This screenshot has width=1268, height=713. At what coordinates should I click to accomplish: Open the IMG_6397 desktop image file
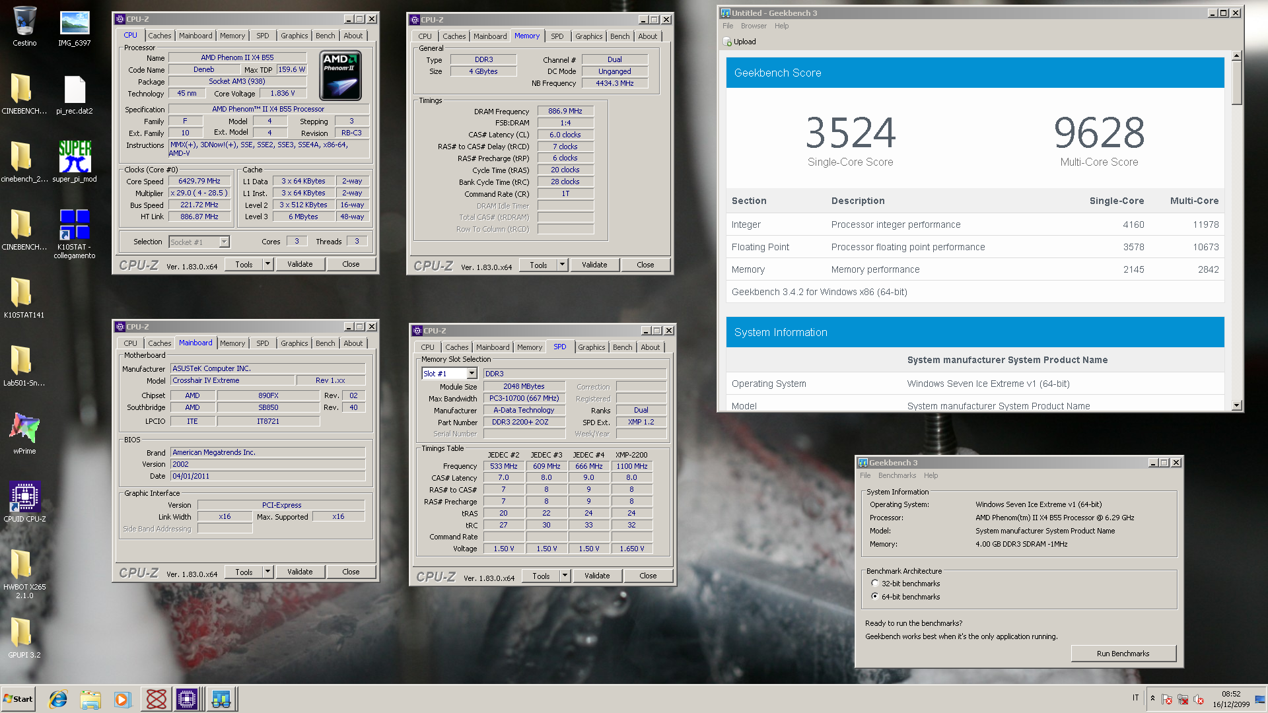pos(74,28)
